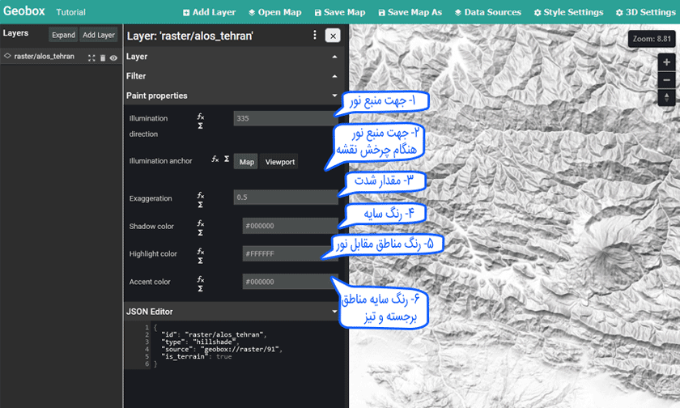
Task: Hide the raster/alos_tehran layer with eye icon
Action: (114, 57)
